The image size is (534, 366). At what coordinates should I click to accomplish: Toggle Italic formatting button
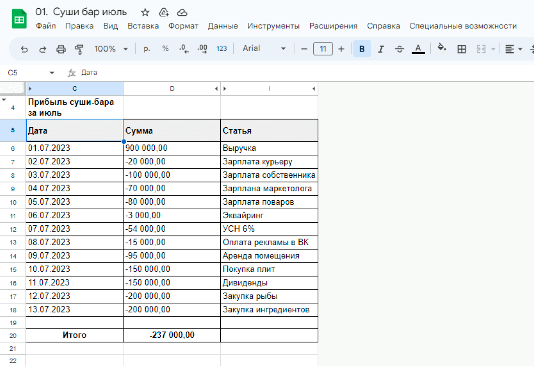tap(380, 49)
